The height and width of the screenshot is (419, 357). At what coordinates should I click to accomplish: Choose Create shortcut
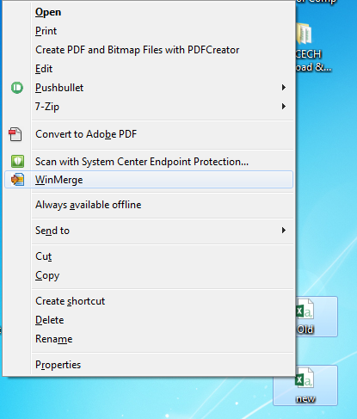(71, 301)
